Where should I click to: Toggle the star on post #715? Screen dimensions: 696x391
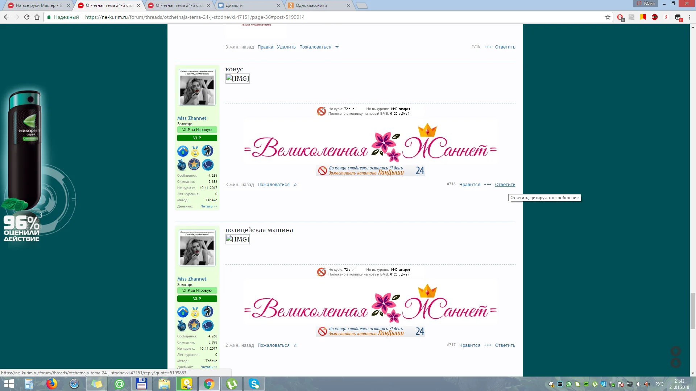coord(337,47)
